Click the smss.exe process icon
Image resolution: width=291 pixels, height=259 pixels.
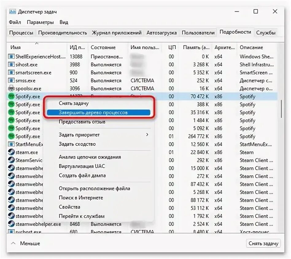[x=11, y=80]
